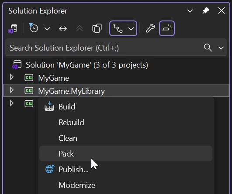Open Properties wrench icon
The height and width of the screenshot is (194, 232).
coord(150,28)
